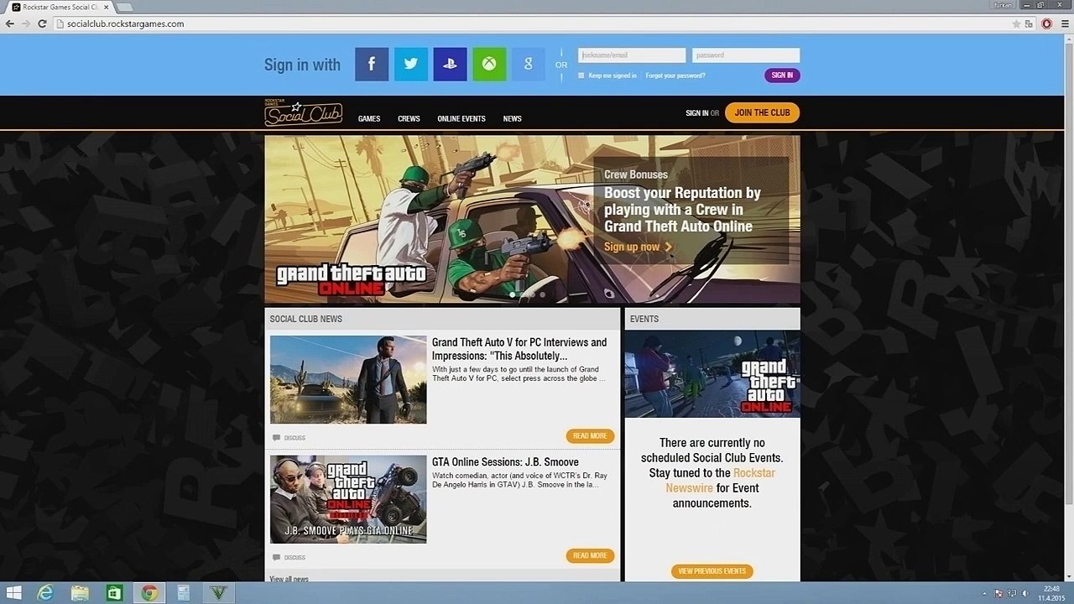
Task: Focus the password input field
Action: coord(746,55)
